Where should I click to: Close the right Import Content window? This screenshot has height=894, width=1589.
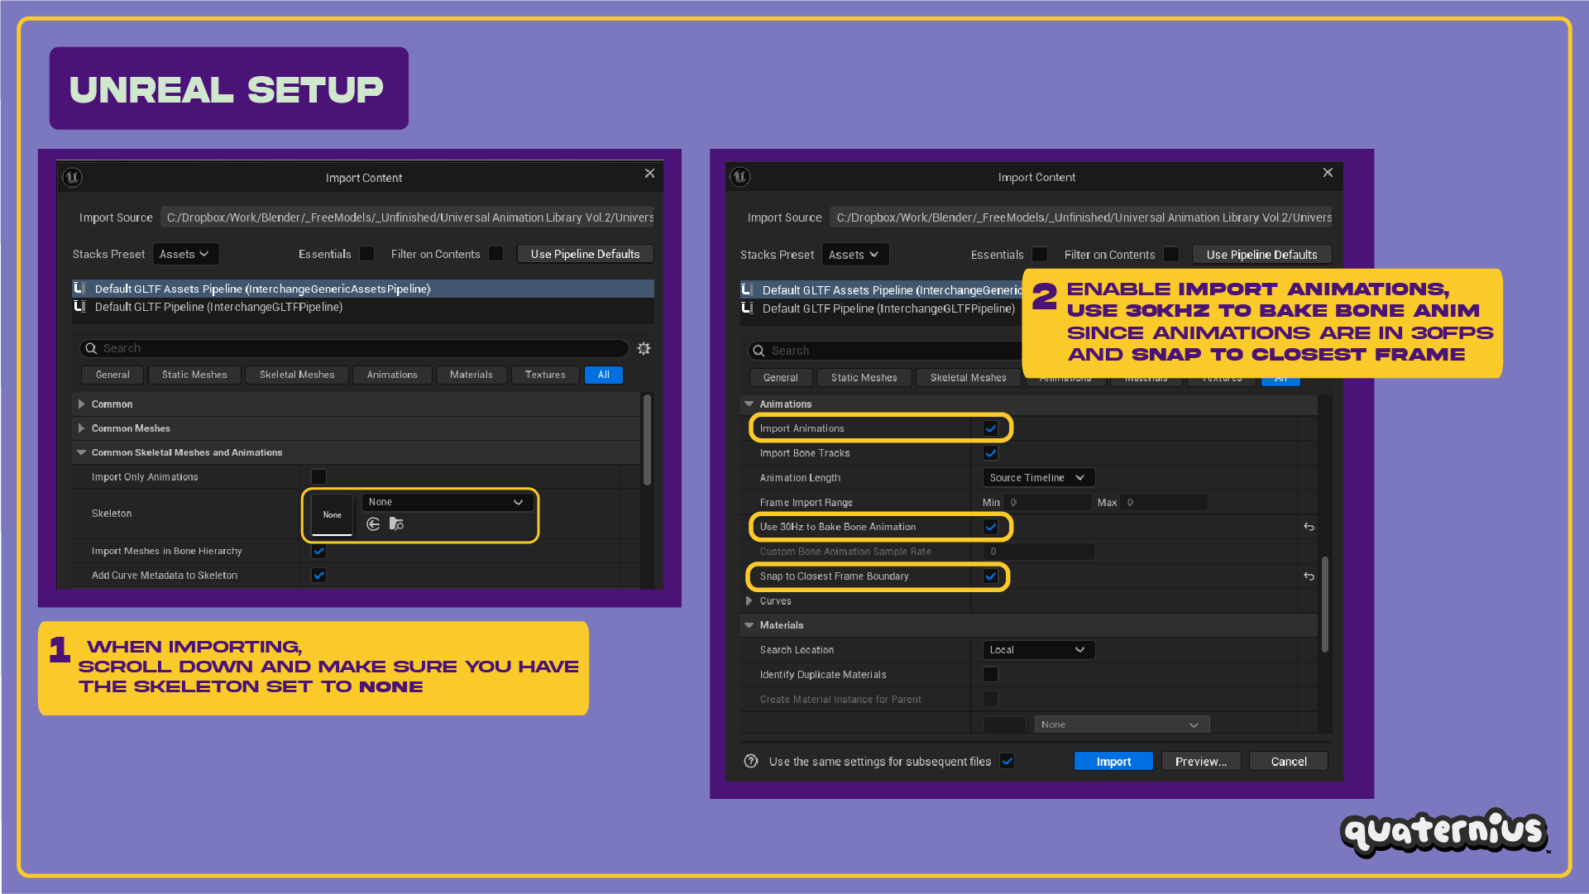(1328, 172)
